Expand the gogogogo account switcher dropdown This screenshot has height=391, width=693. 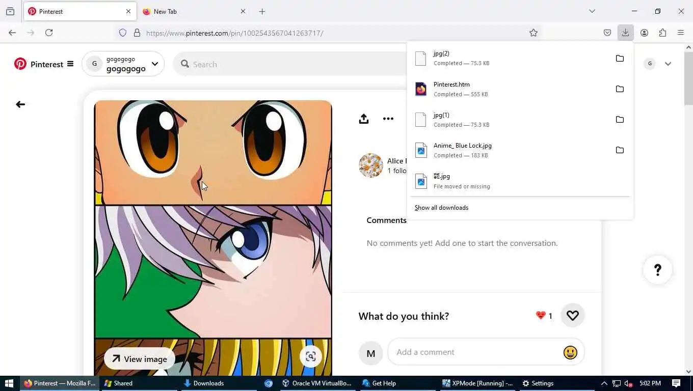coord(155,64)
